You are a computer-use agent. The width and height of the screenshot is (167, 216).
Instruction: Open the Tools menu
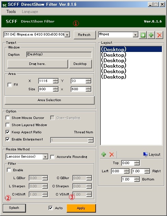(11, 12)
